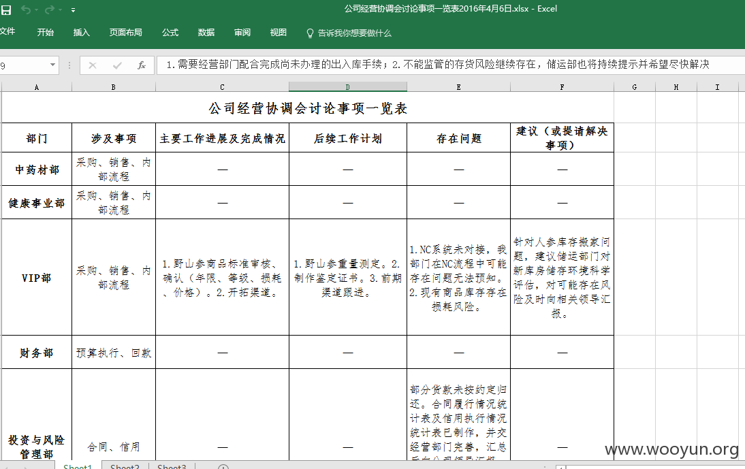Switch to the 开始 ribbon tab
This screenshot has width=745, height=469.
45,32
